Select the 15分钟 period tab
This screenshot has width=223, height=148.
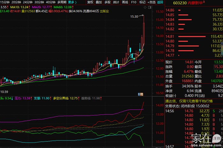click(5, 2)
